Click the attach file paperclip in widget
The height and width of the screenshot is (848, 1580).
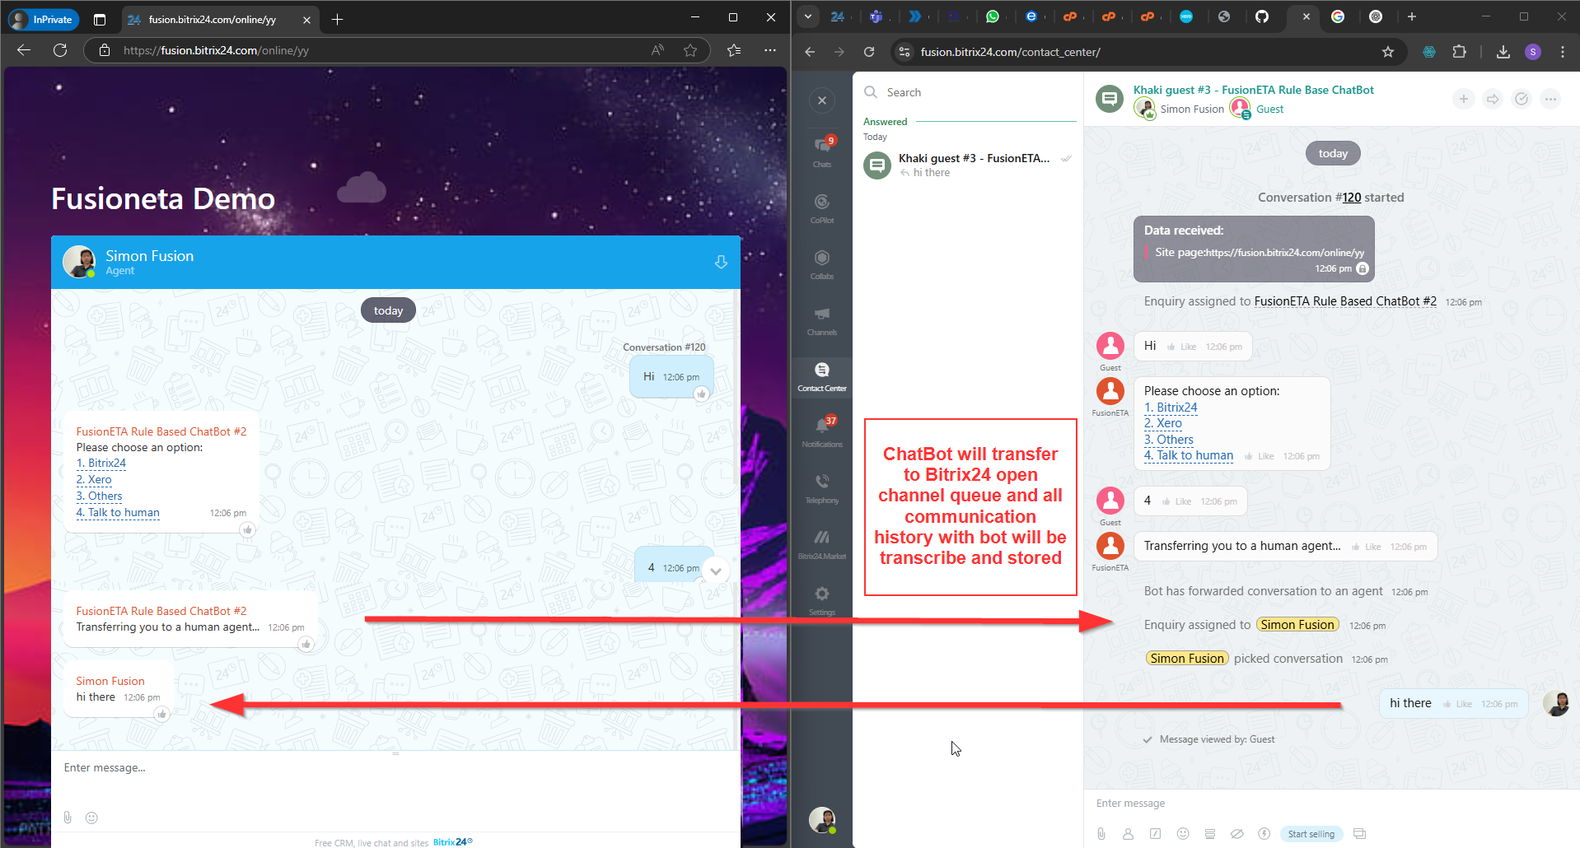68,818
